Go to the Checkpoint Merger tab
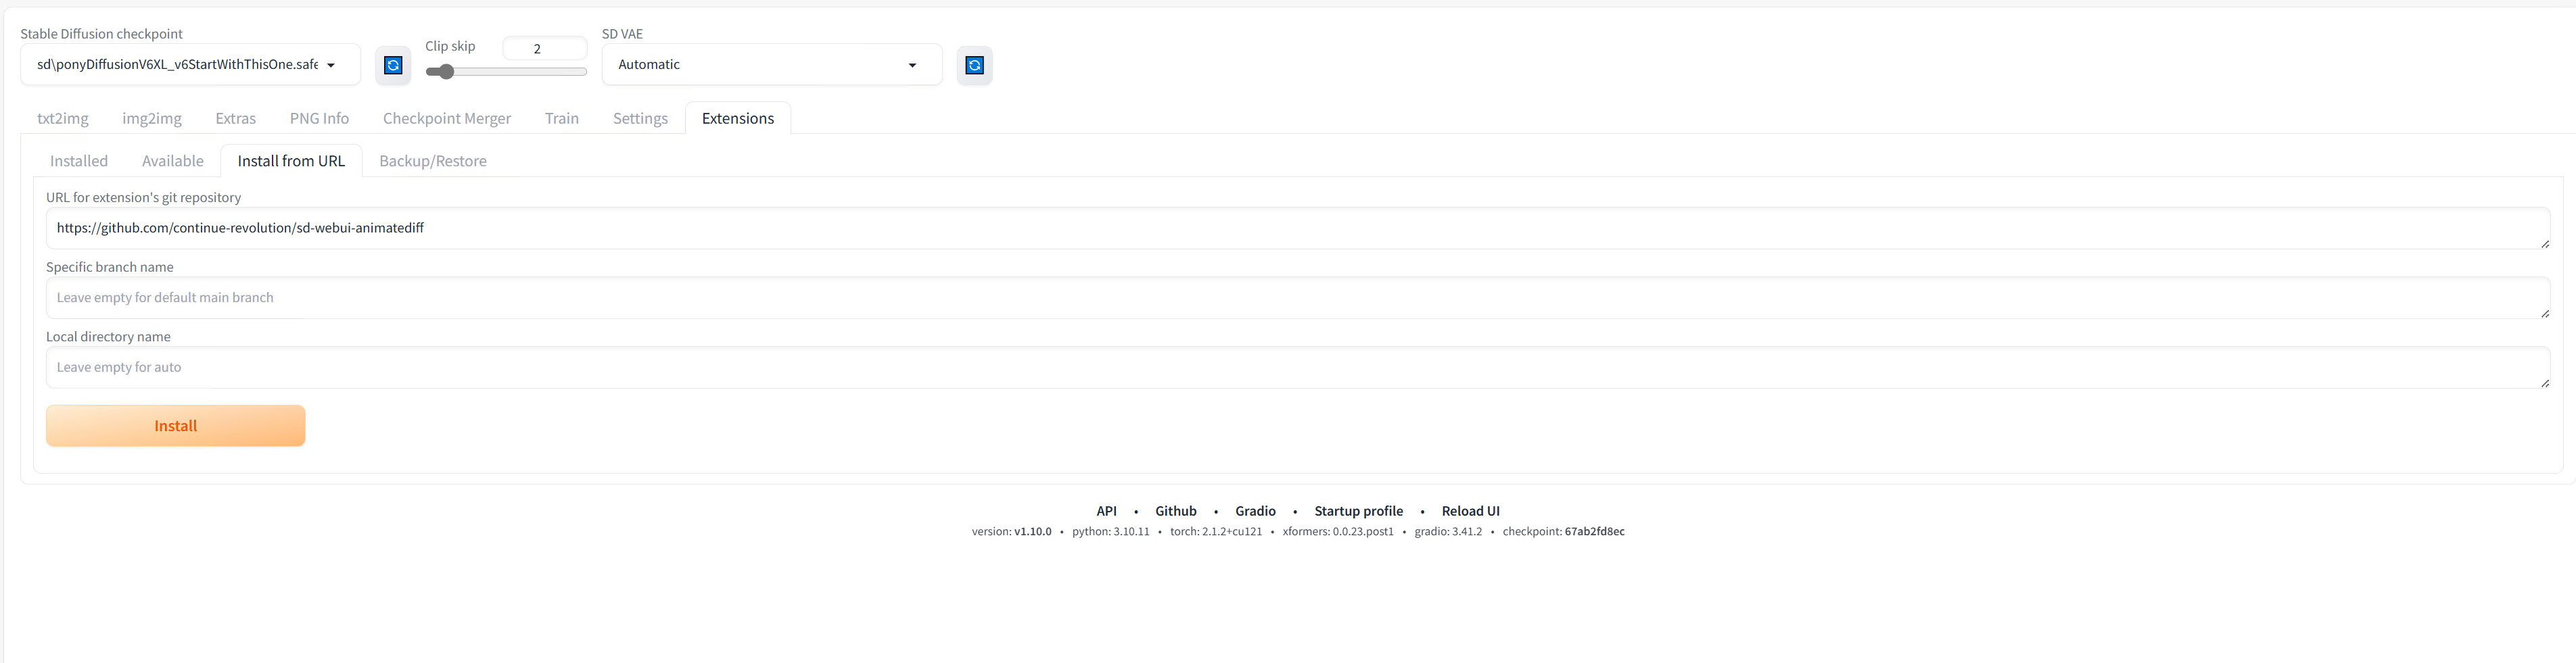 click(446, 118)
